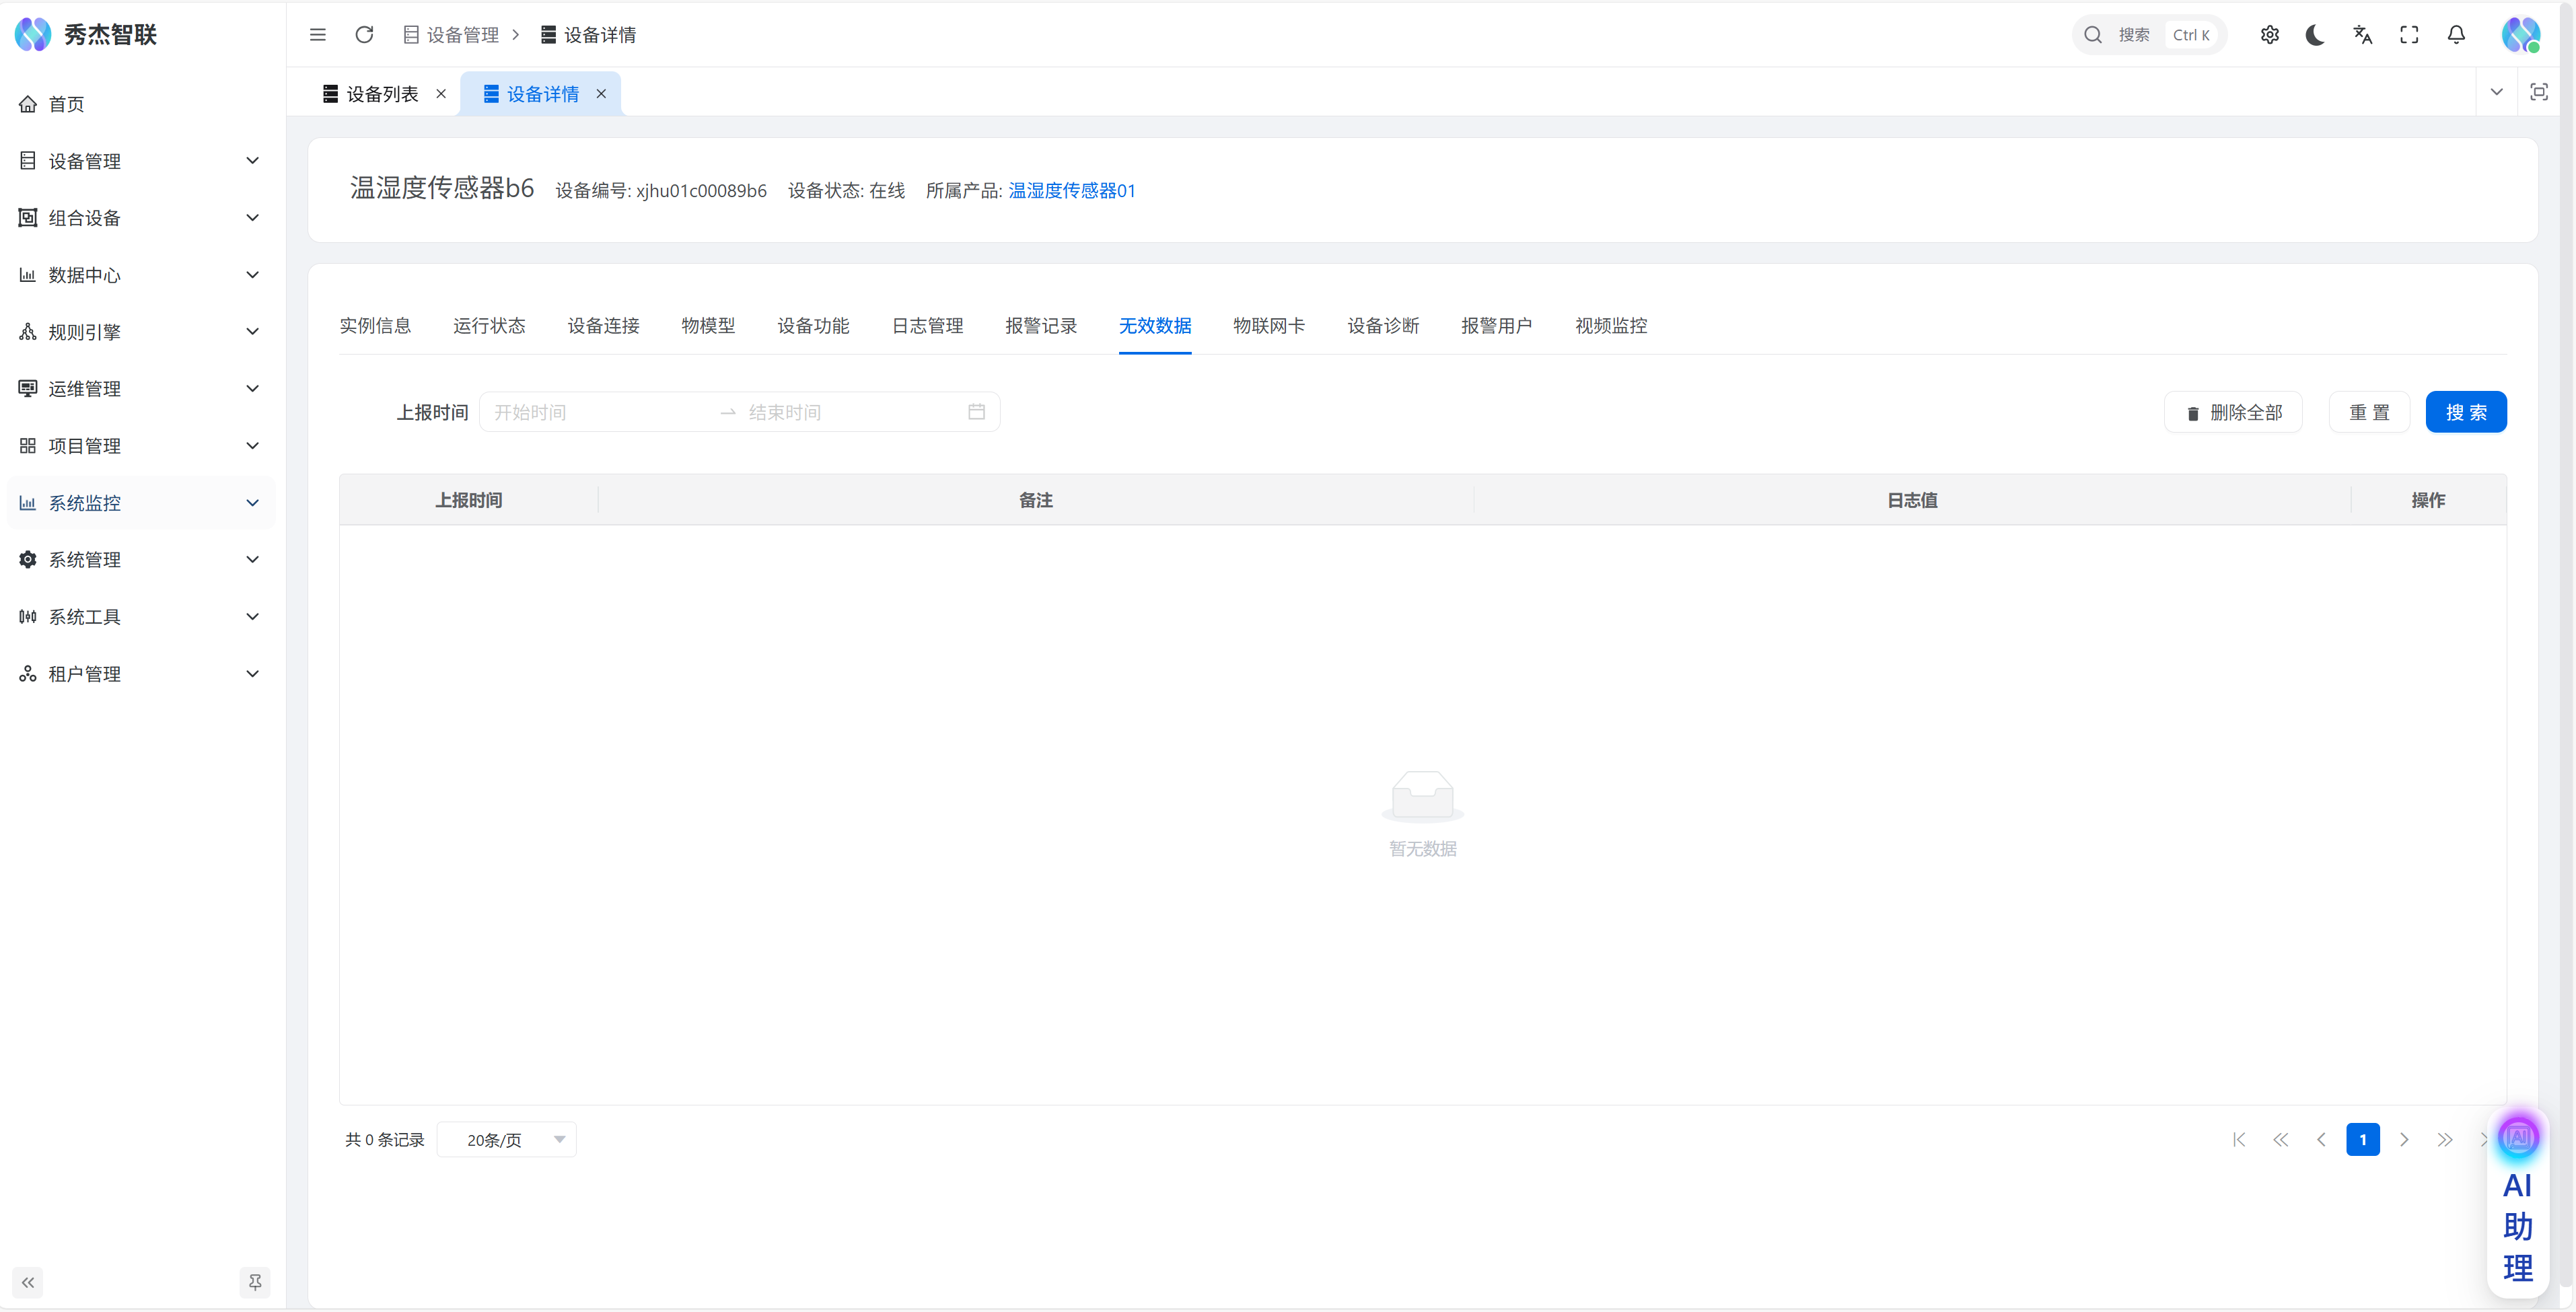Click the refresh page icon
Viewport: 2576px width, 1312px height.
(x=364, y=35)
